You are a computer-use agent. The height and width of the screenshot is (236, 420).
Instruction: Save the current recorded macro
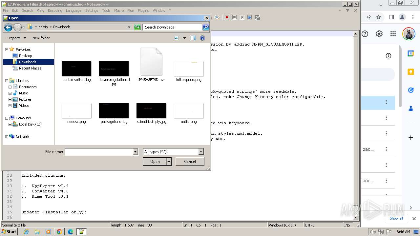coord(257,17)
